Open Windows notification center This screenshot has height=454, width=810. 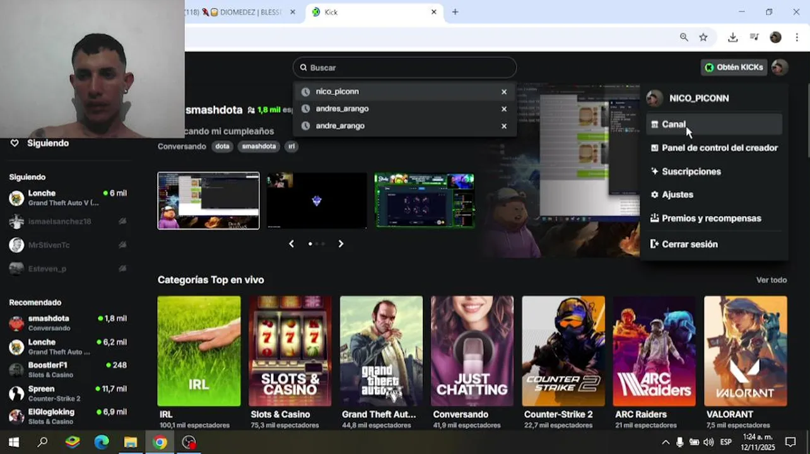(790, 442)
